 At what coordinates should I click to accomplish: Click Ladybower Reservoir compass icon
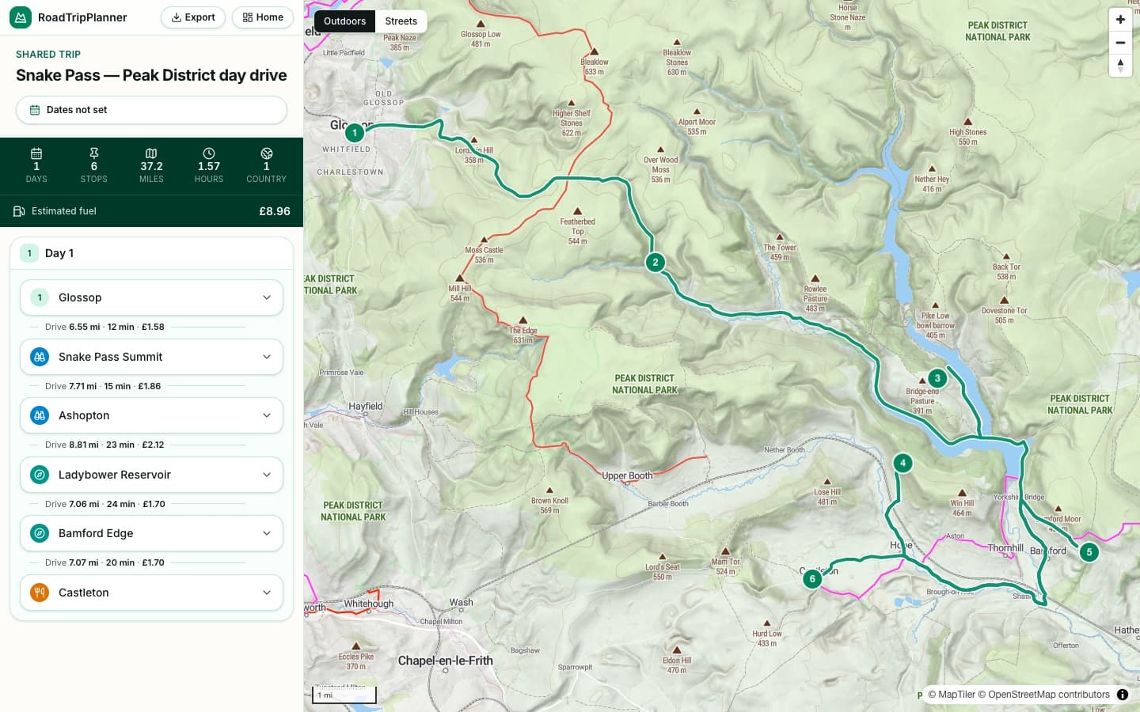pos(40,475)
